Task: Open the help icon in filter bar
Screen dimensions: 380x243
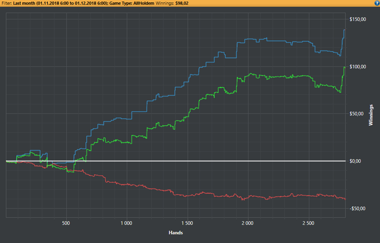Action: coord(377,3)
